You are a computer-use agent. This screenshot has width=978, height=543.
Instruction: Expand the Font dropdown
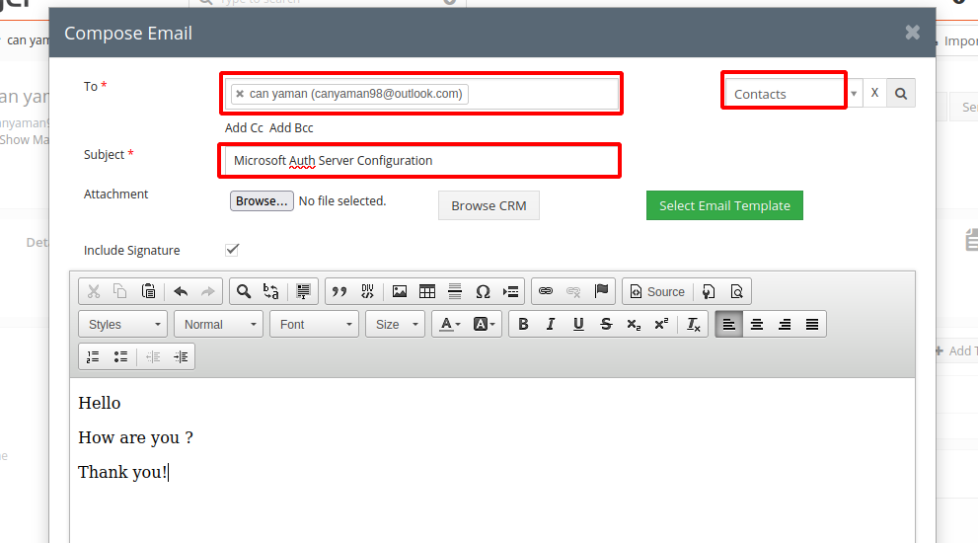click(x=314, y=324)
